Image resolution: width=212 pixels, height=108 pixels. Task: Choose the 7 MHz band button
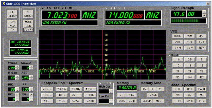(202, 60)
